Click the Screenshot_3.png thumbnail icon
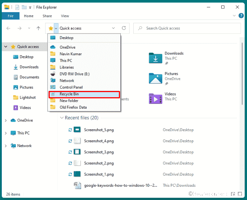Viewport: 247px width, 200px height. 77,152
